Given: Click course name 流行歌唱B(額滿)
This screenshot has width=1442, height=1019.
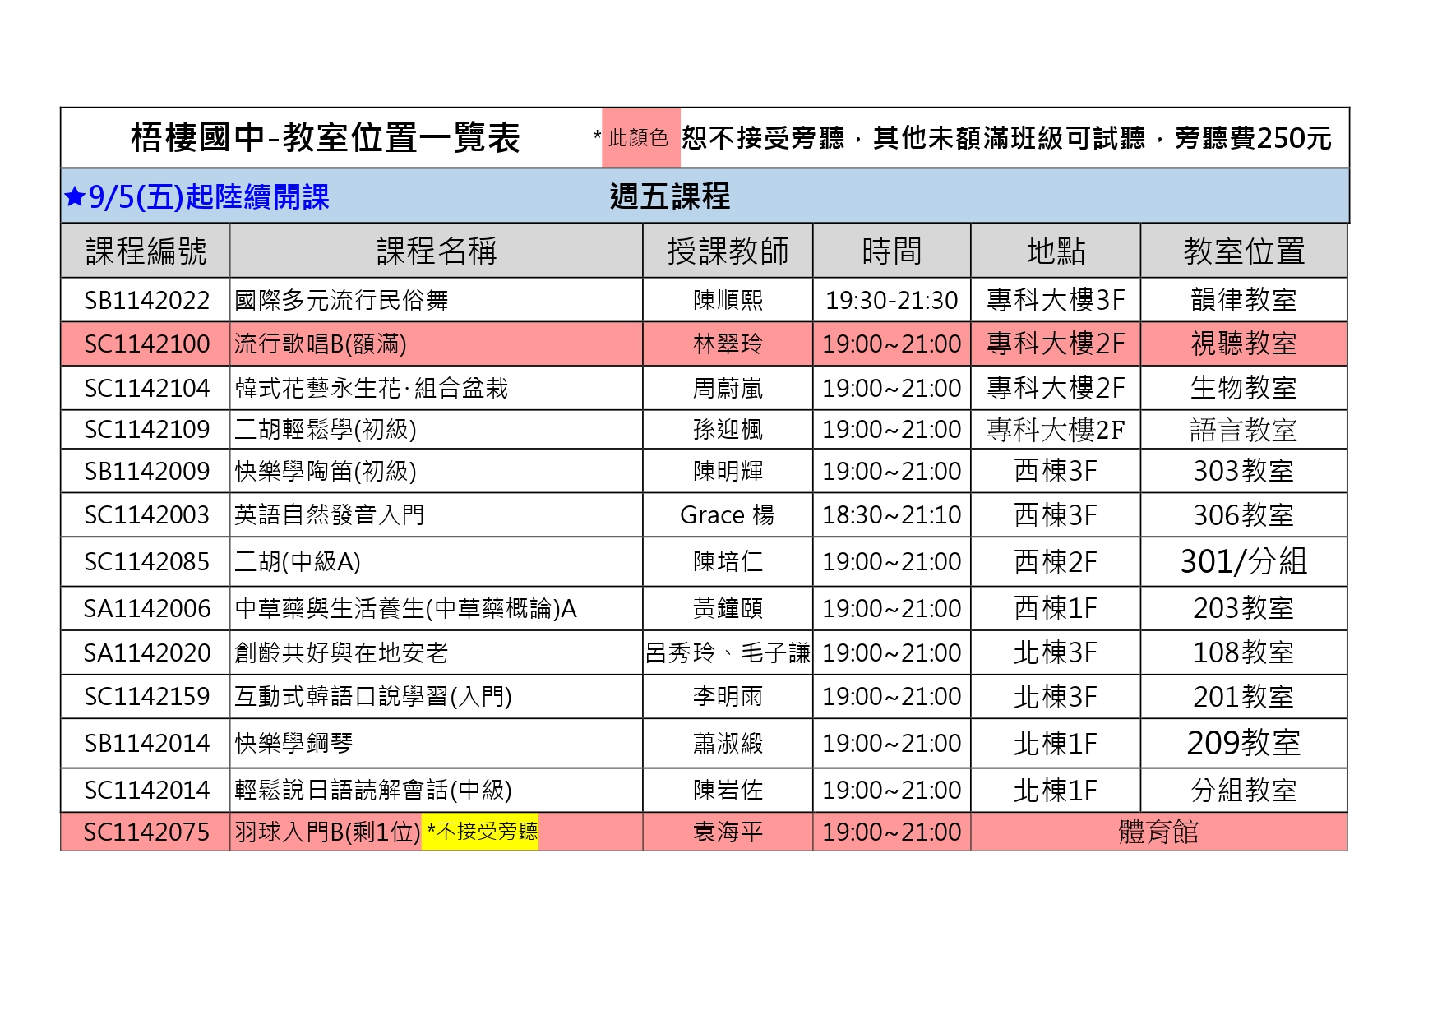Looking at the screenshot, I should [321, 344].
